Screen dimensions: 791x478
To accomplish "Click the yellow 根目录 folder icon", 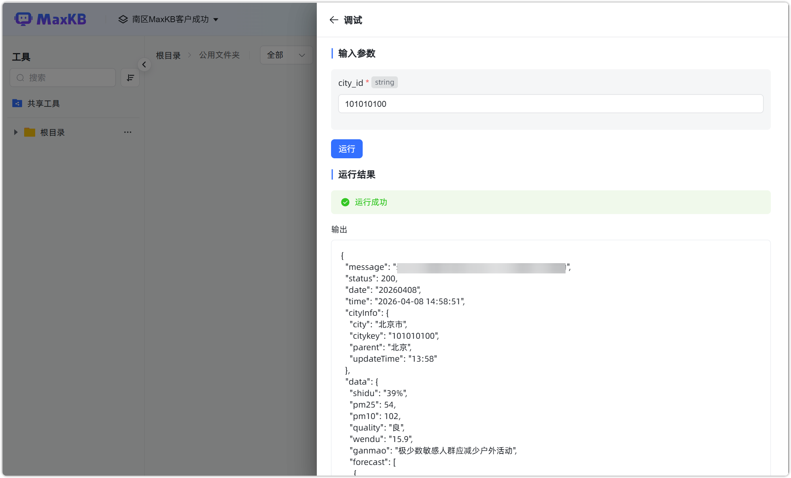I will pyautogui.click(x=30, y=132).
